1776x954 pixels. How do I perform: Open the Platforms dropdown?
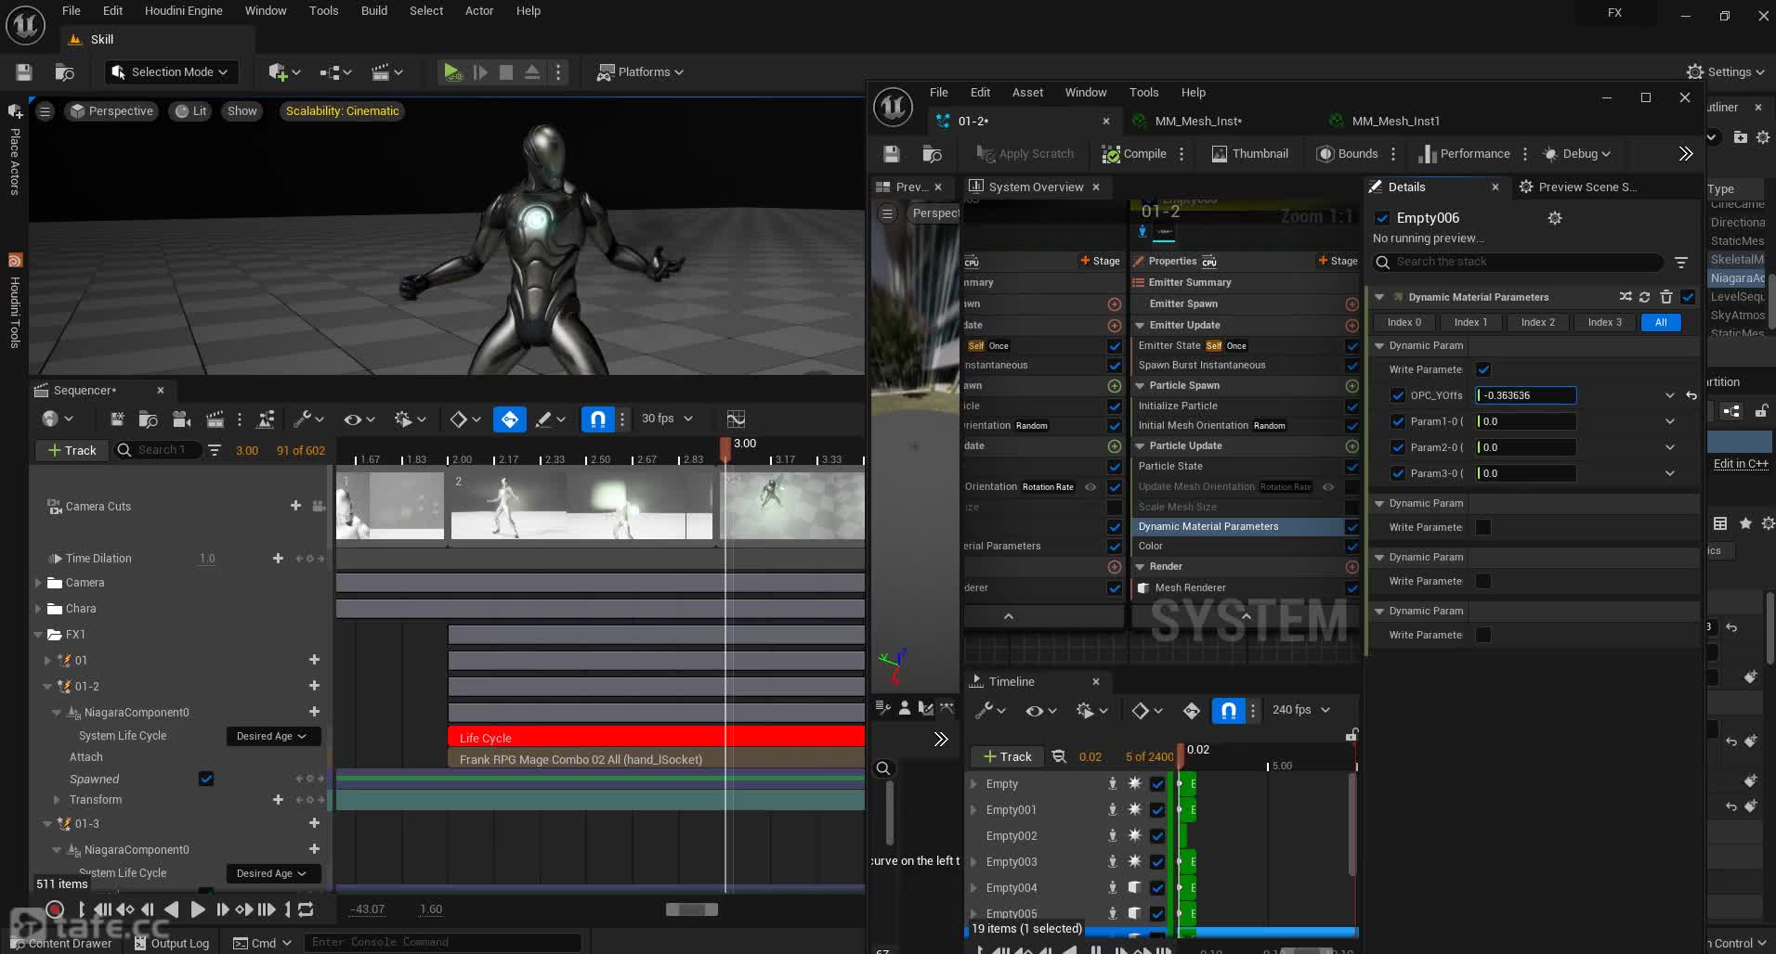640,72
